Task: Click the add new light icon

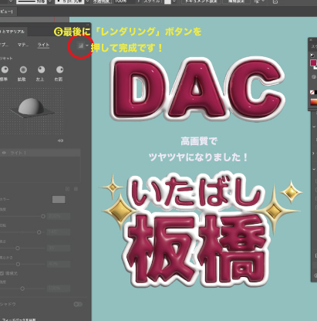Action: pyautogui.click(x=67, y=189)
